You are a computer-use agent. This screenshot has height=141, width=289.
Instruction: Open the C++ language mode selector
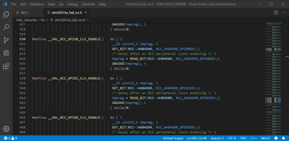tap(253, 138)
